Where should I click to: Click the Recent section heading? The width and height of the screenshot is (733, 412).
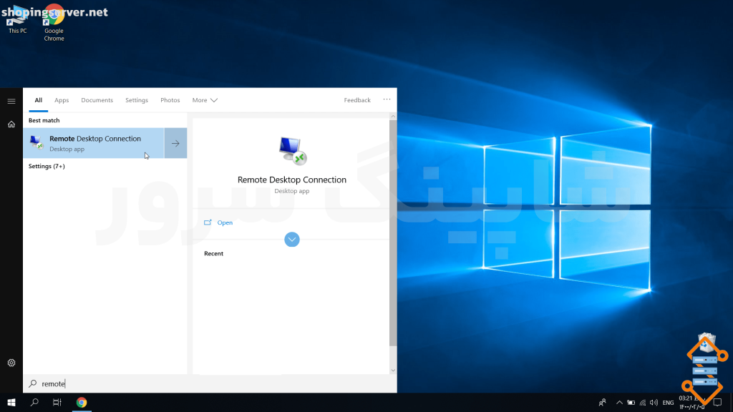coord(213,254)
